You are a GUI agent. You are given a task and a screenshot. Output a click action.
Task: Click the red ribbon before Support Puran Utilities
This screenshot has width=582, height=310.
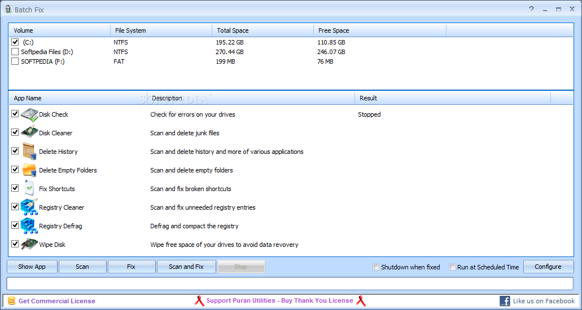pyautogui.click(x=199, y=301)
